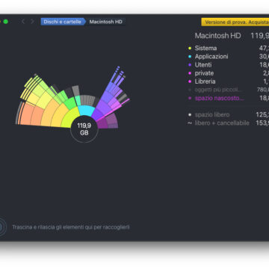Screen dimensions: 269x269
Task: Click the purple dot beside Utenti
Action: click(190, 65)
